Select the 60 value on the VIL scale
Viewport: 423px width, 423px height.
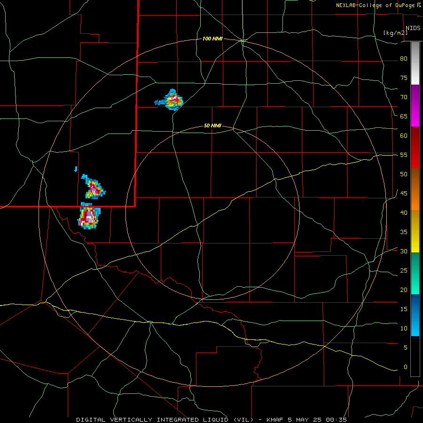coord(404,136)
